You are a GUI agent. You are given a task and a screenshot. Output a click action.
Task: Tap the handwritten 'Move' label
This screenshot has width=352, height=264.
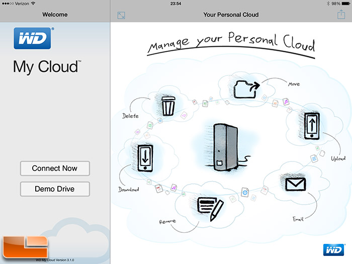pos(294,84)
